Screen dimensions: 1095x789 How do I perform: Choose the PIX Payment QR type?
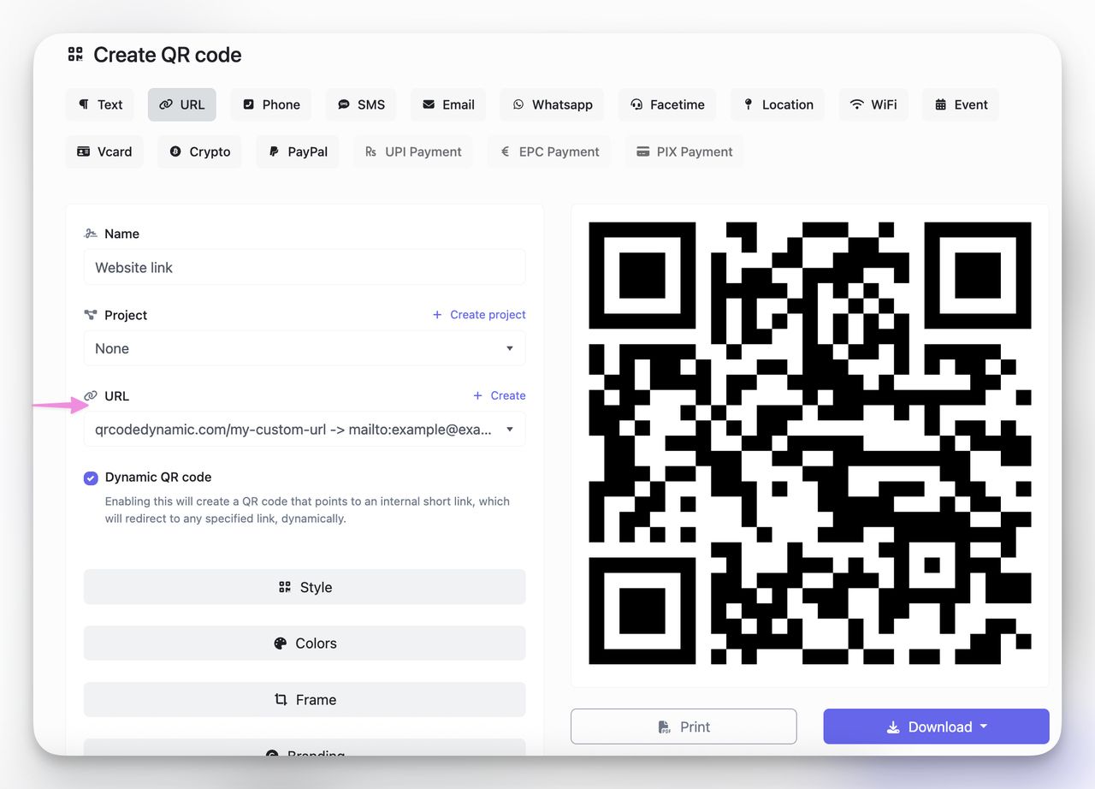(684, 151)
